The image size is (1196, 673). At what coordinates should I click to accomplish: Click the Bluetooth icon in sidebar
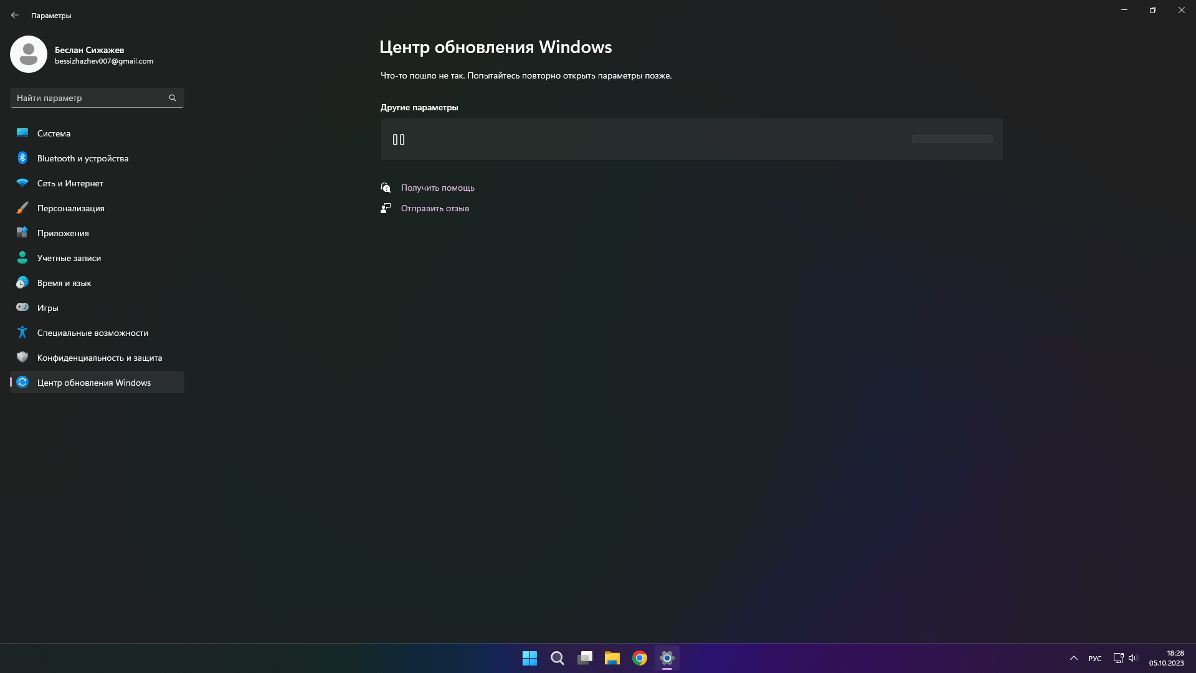click(22, 158)
